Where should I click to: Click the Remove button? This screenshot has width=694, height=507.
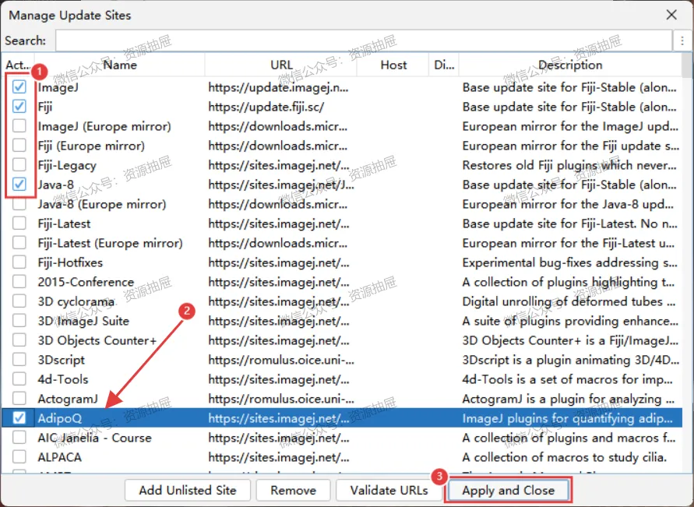click(293, 490)
